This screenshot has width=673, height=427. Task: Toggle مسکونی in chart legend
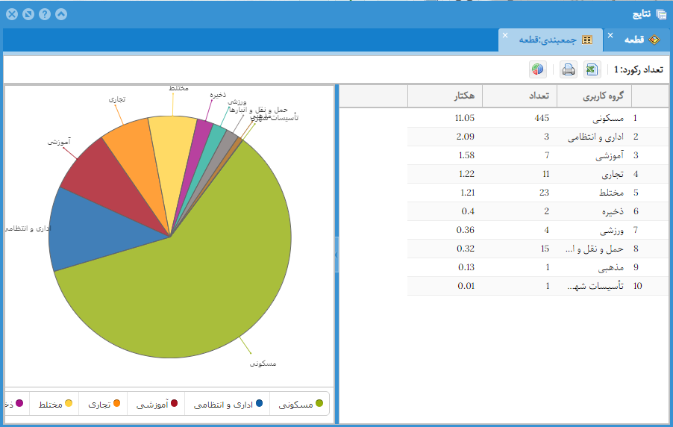301,404
